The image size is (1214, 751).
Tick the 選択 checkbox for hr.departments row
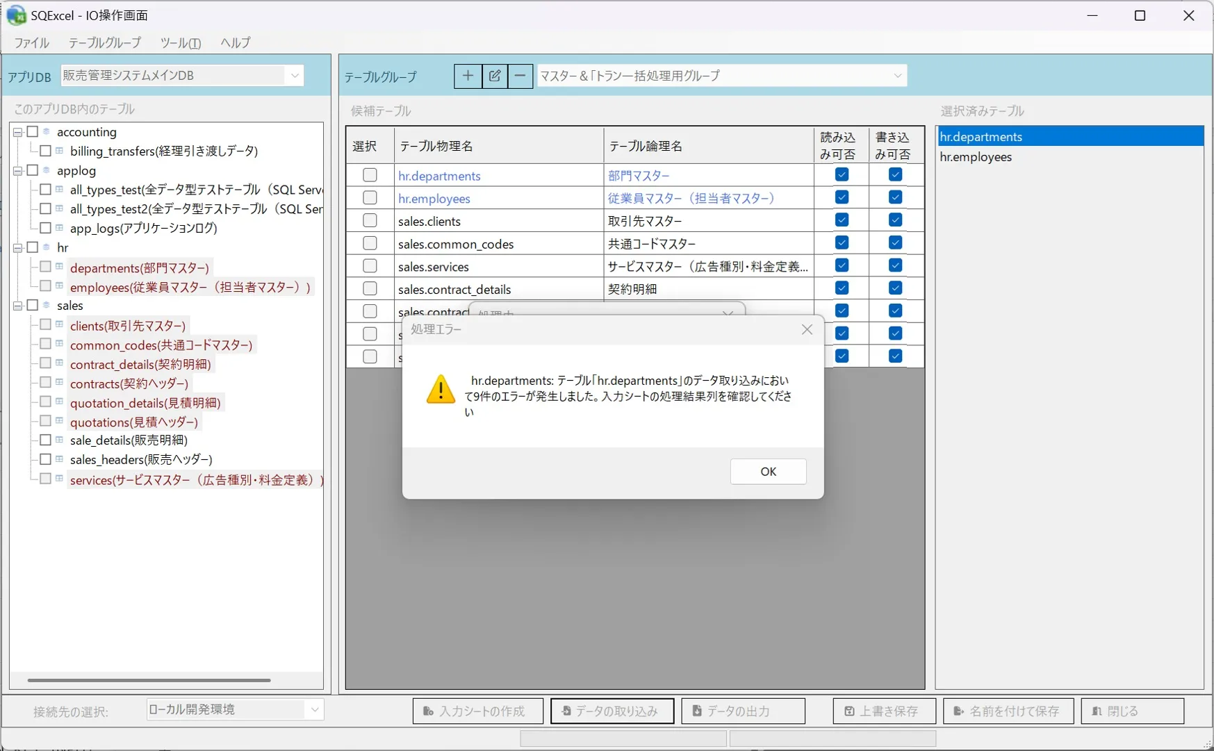(370, 175)
